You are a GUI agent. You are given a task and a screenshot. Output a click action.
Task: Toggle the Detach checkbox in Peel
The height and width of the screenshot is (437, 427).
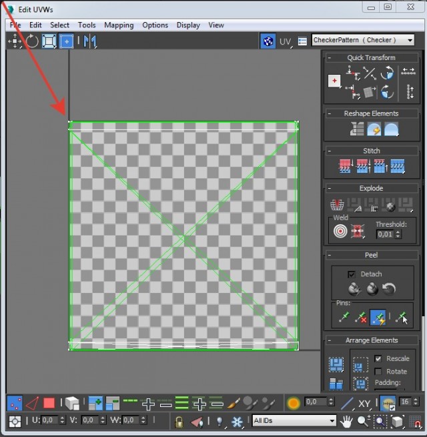coord(352,274)
